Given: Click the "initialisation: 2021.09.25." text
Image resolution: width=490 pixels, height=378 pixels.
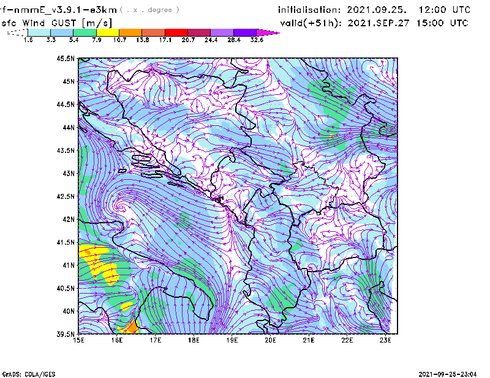Looking at the screenshot, I should click(342, 10).
